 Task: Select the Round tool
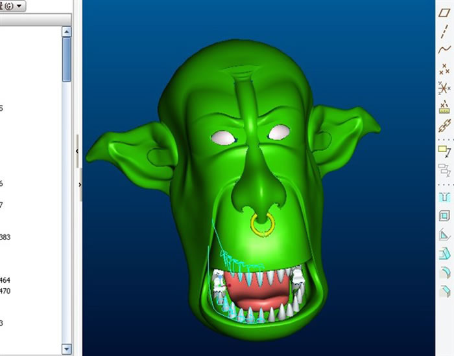pos(444,273)
